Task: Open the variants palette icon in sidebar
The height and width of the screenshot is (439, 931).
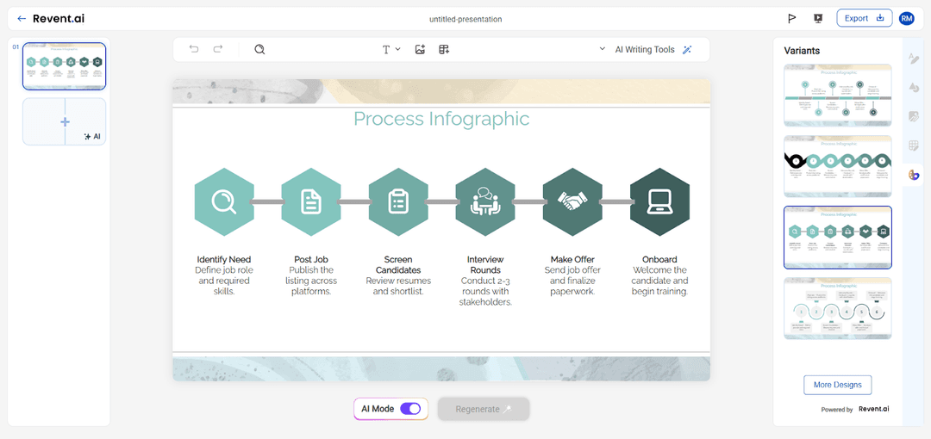Action: pos(914,175)
